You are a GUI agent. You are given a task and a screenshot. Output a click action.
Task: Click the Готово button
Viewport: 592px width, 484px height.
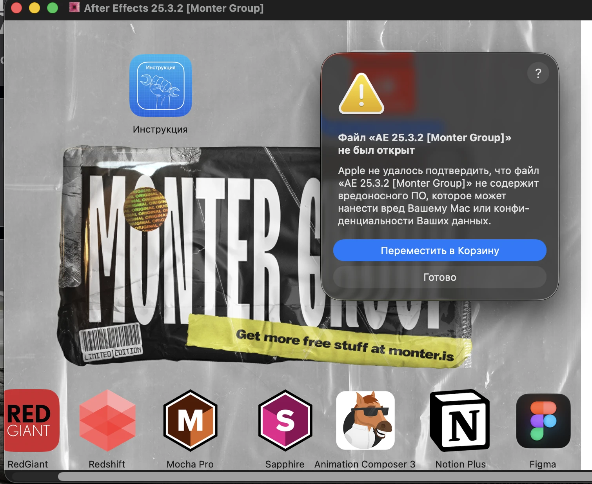tap(439, 277)
